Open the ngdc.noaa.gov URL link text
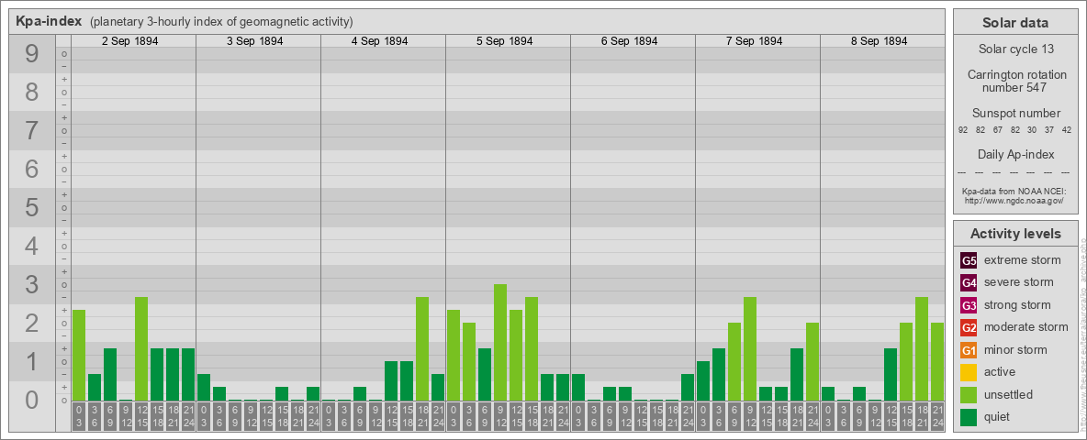The height and width of the screenshot is (440, 1087). tap(1014, 200)
